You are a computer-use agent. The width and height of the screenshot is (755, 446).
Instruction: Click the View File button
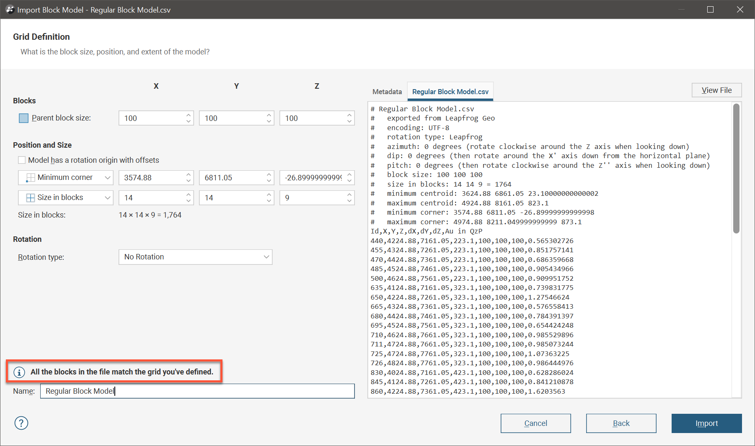pyautogui.click(x=716, y=90)
